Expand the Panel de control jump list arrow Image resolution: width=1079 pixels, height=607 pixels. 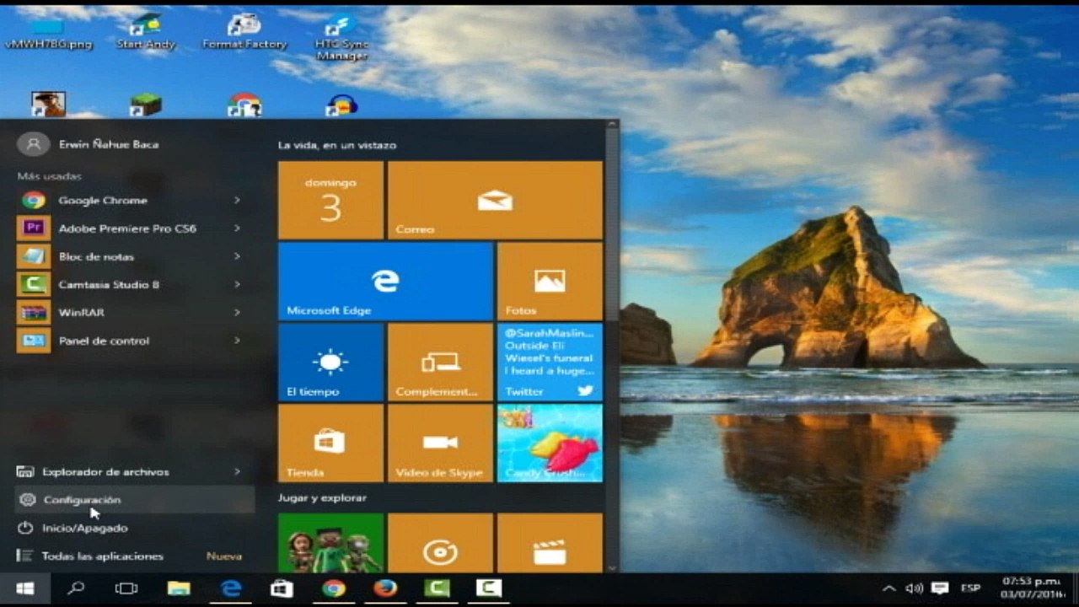[x=237, y=341]
